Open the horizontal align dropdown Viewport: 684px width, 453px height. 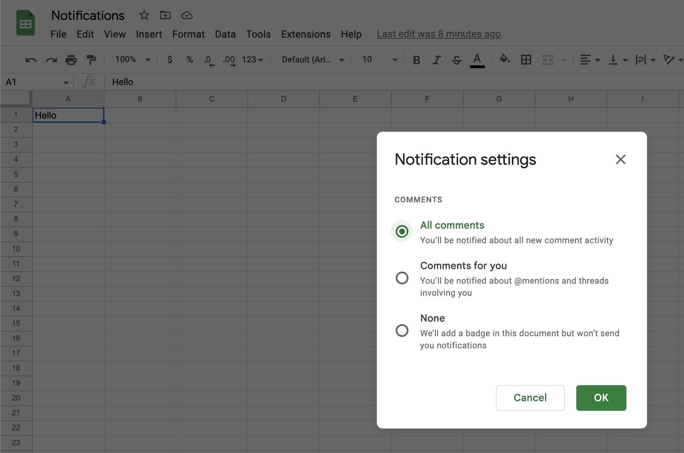coord(590,60)
